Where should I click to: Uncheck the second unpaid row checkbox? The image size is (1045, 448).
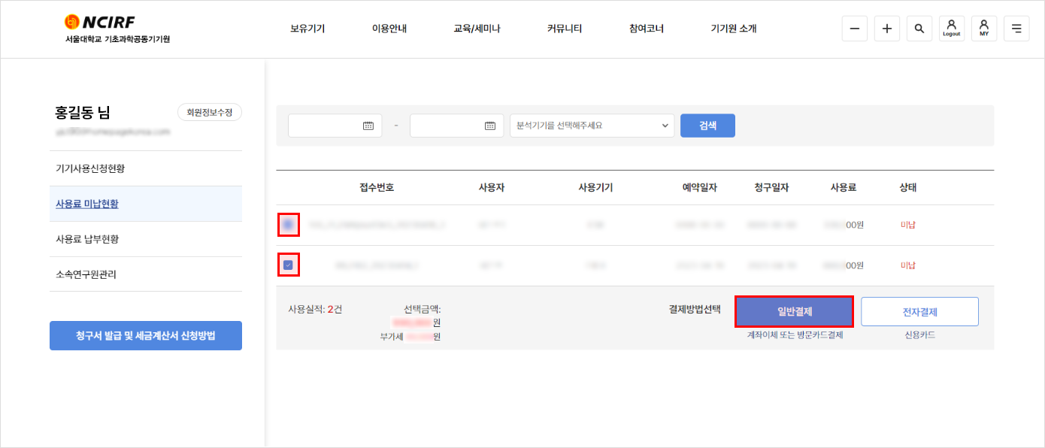pos(289,265)
